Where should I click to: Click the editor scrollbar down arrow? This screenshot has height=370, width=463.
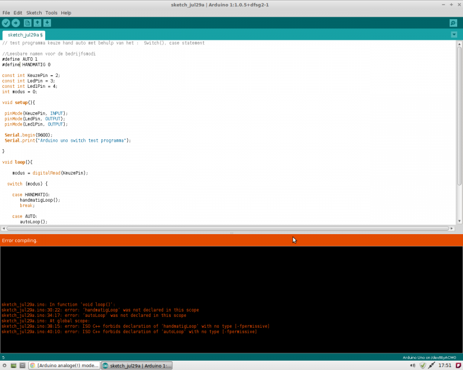(x=459, y=221)
